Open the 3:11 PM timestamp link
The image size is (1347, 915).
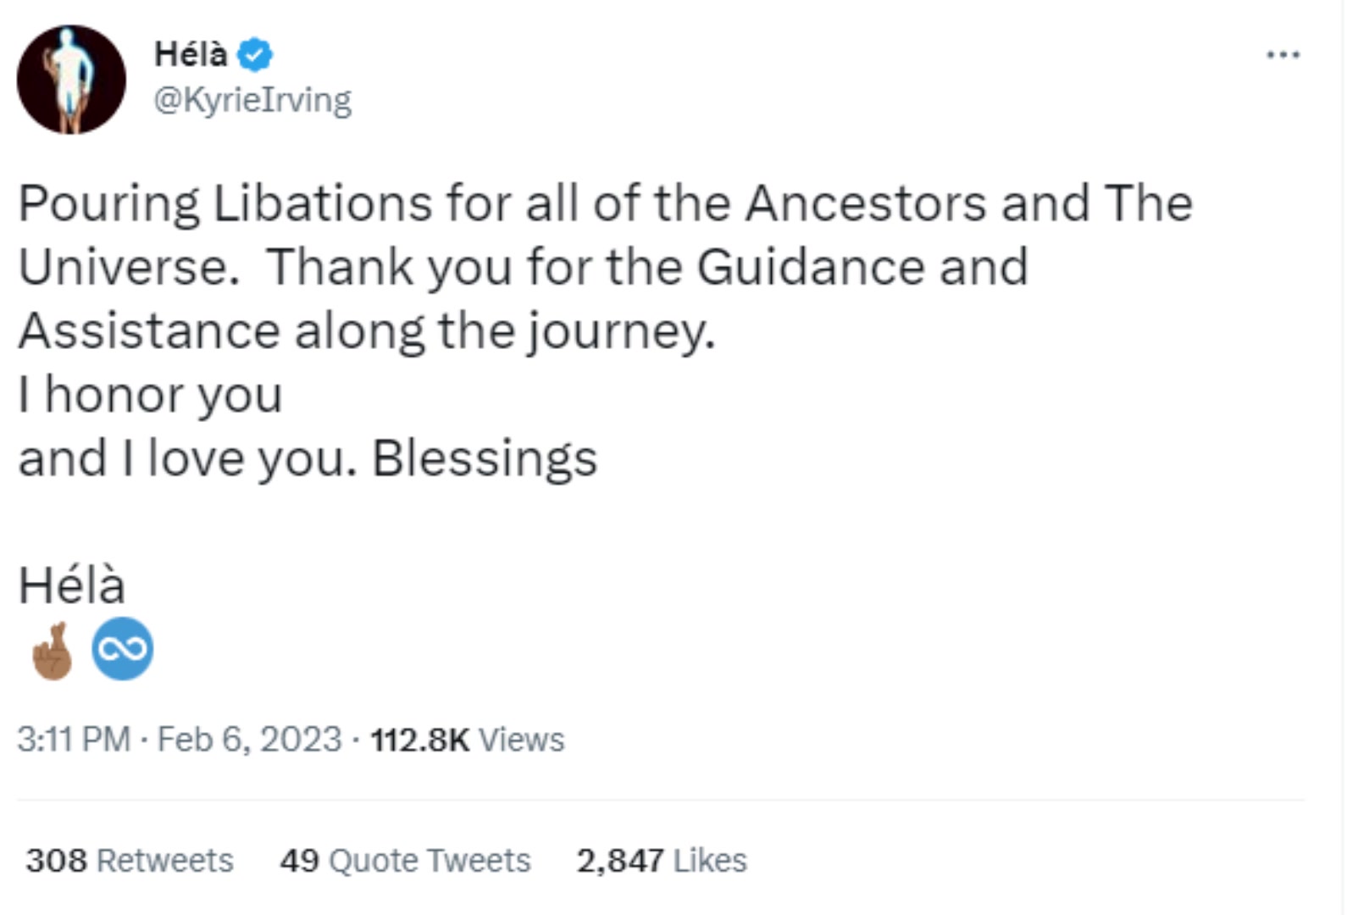[x=74, y=740]
